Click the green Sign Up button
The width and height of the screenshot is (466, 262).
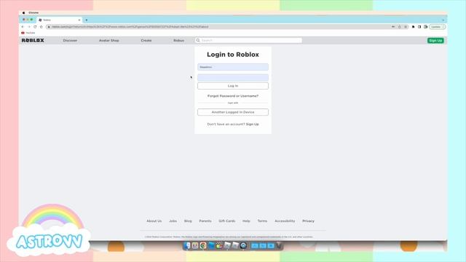click(435, 41)
